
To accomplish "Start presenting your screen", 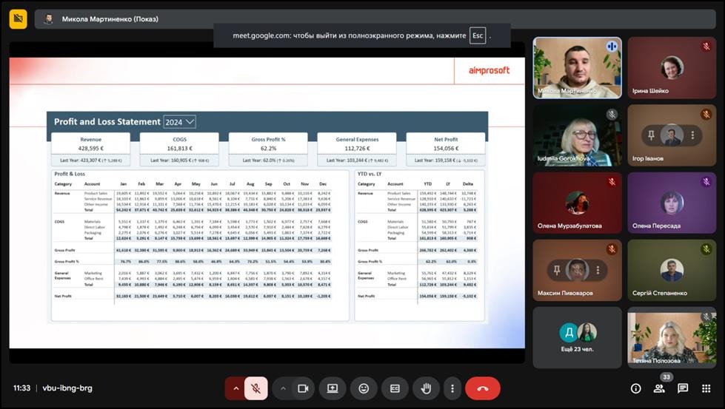I will [x=333, y=388].
